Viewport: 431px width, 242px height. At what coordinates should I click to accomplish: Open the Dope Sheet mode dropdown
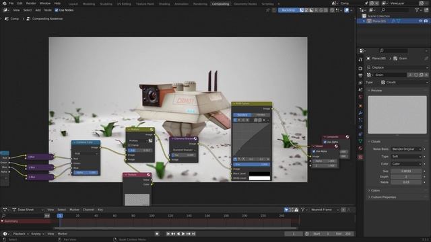[28, 210]
